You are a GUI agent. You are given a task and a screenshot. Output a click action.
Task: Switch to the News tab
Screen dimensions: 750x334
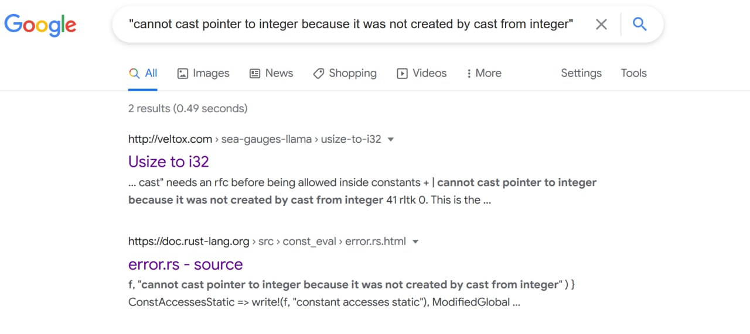point(271,73)
